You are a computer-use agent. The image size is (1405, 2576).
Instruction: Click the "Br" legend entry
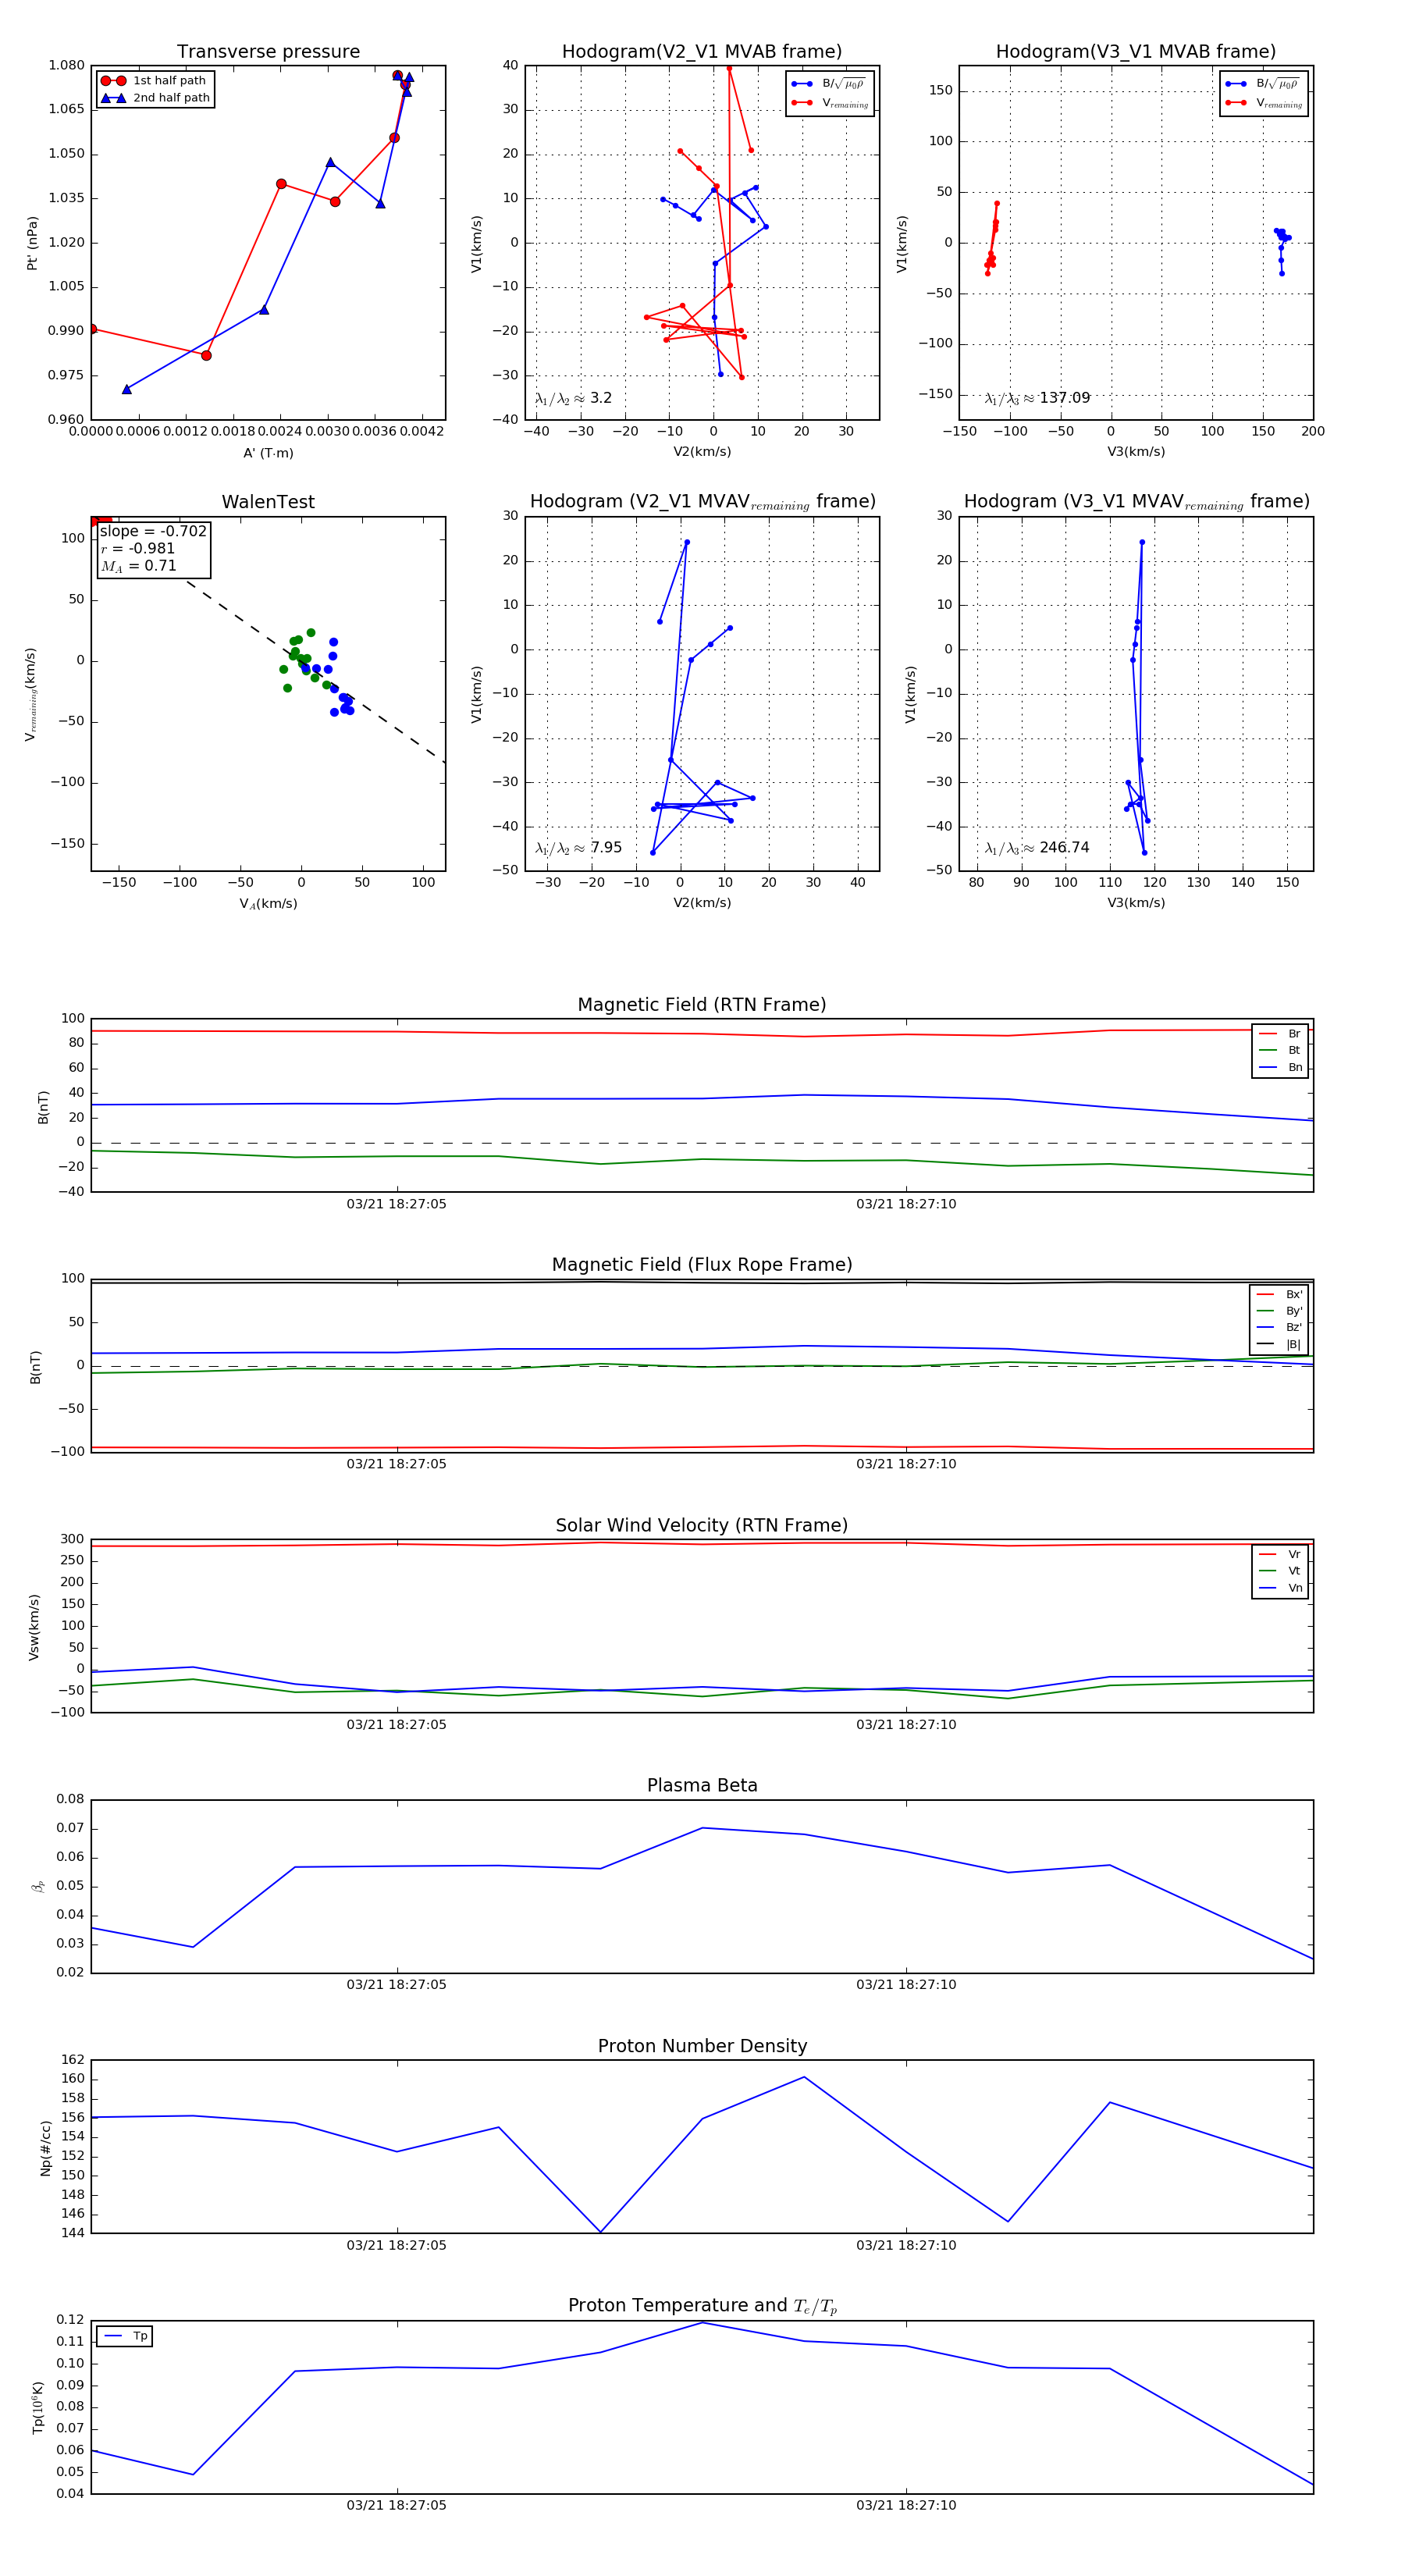pyautogui.click(x=1280, y=1034)
